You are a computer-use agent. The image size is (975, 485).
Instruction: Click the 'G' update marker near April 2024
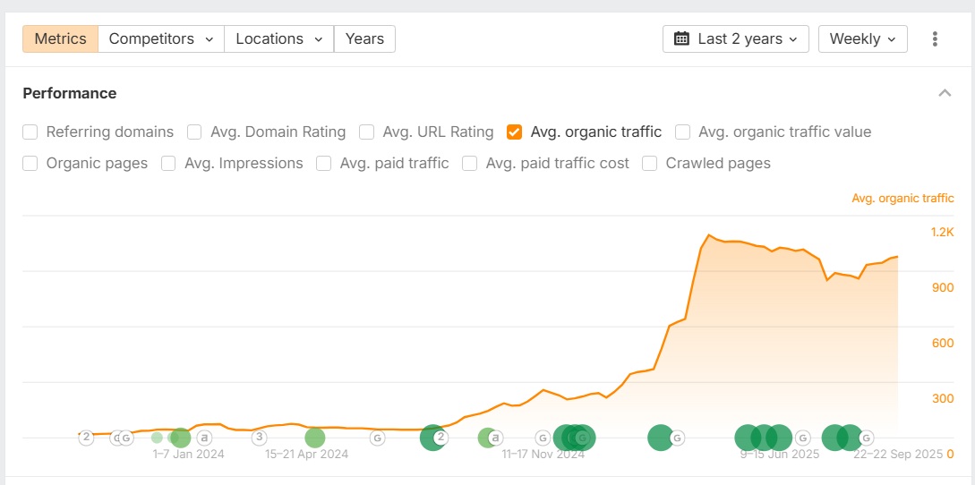point(378,438)
